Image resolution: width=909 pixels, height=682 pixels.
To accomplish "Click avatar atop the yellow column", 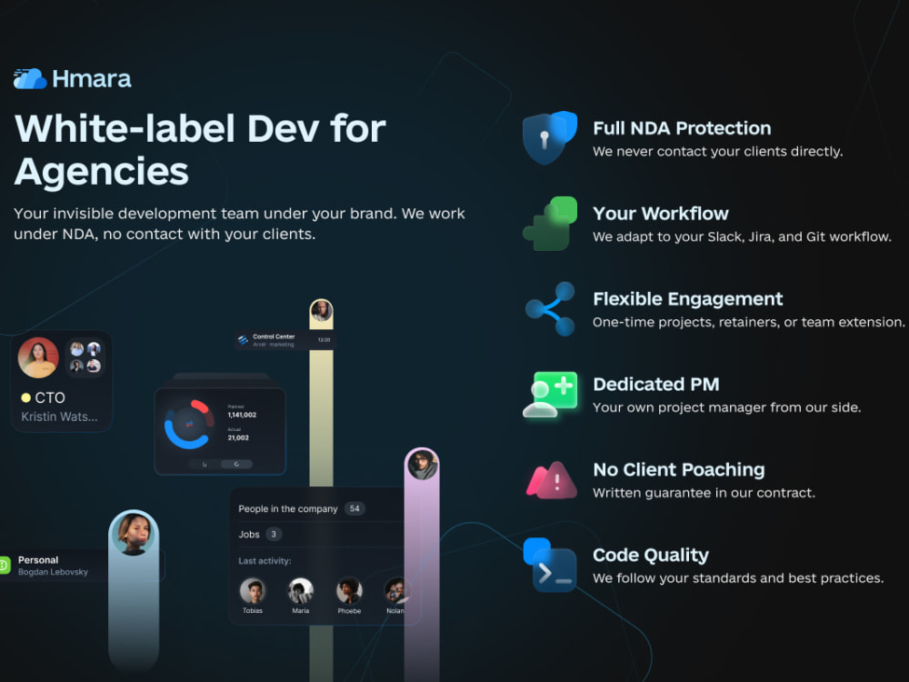I will (x=321, y=311).
